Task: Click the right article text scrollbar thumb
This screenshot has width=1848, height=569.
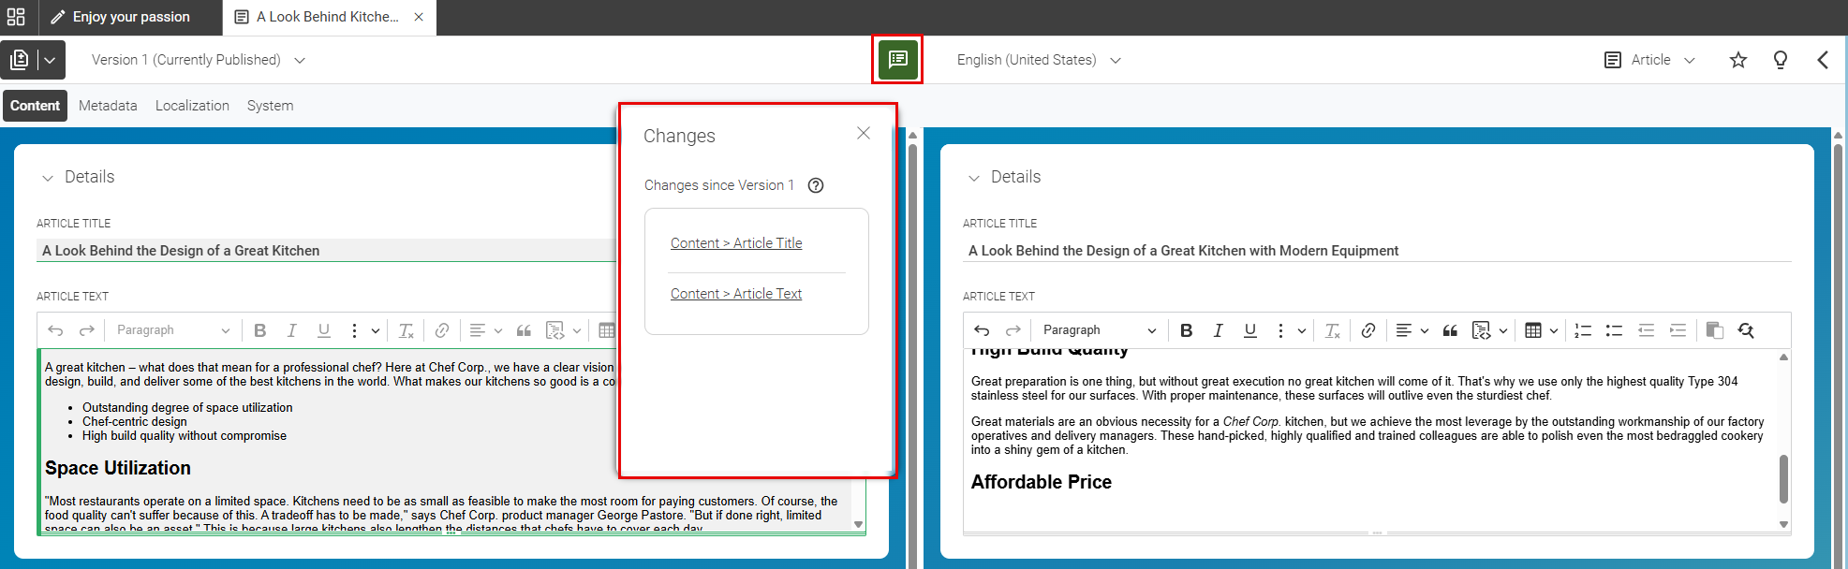Action: pos(1783,478)
